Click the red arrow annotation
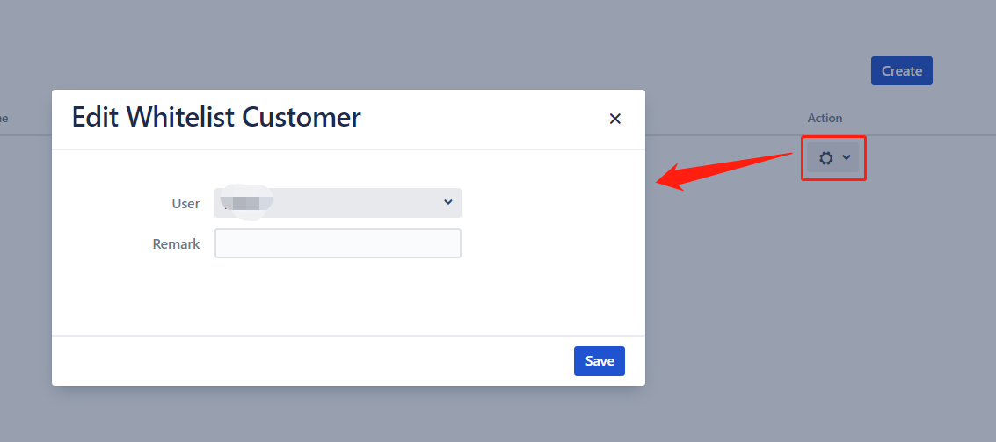Image resolution: width=996 pixels, height=442 pixels. pos(724,169)
